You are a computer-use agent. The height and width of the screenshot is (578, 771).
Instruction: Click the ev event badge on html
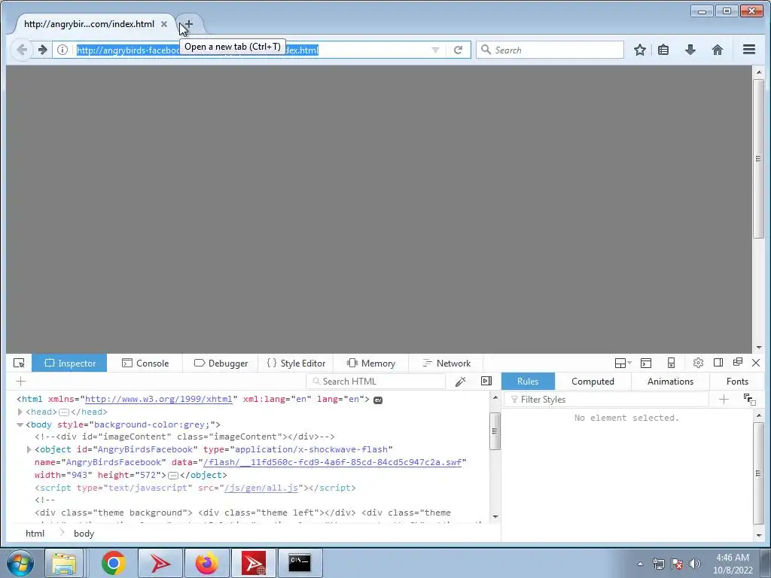click(378, 400)
